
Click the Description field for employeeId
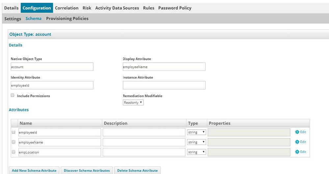pos(144,132)
